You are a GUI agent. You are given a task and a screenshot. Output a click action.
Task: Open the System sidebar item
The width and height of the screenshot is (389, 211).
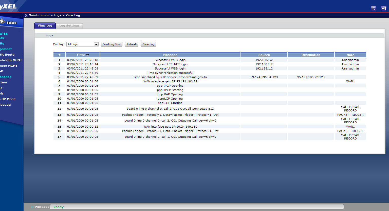(x=4, y=82)
